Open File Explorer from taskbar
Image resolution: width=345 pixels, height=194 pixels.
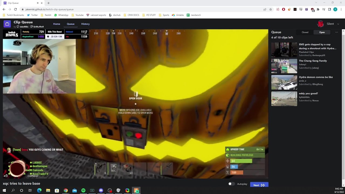click(x=48, y=190)
